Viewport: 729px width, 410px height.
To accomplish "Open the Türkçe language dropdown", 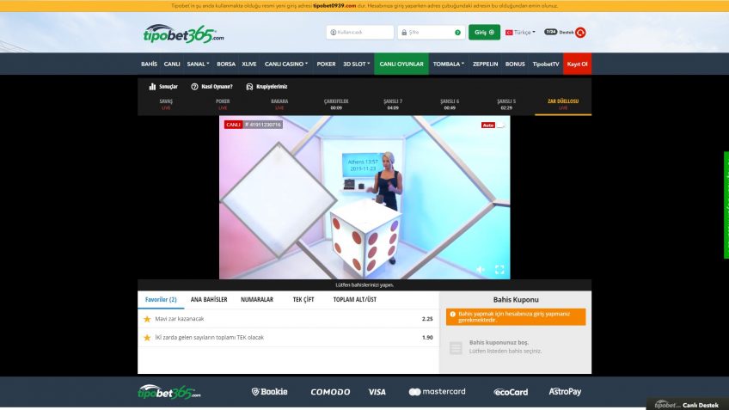I will pyautogui.click(x=520, y=33).
